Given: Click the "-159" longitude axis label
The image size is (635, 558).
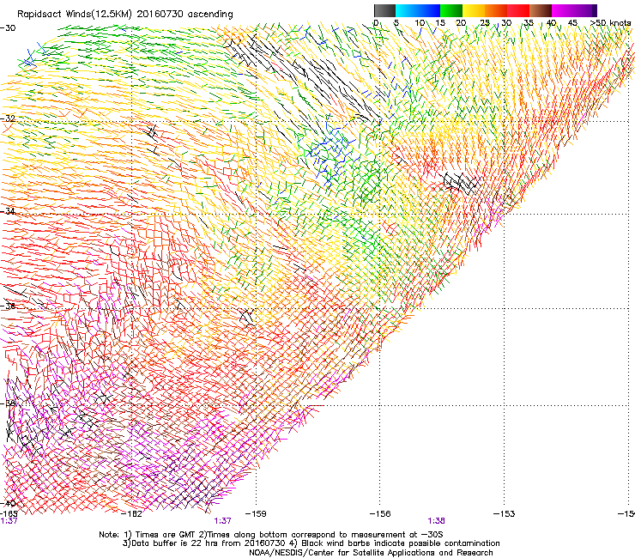Looking at the screenshot, I should click(256, 514).
